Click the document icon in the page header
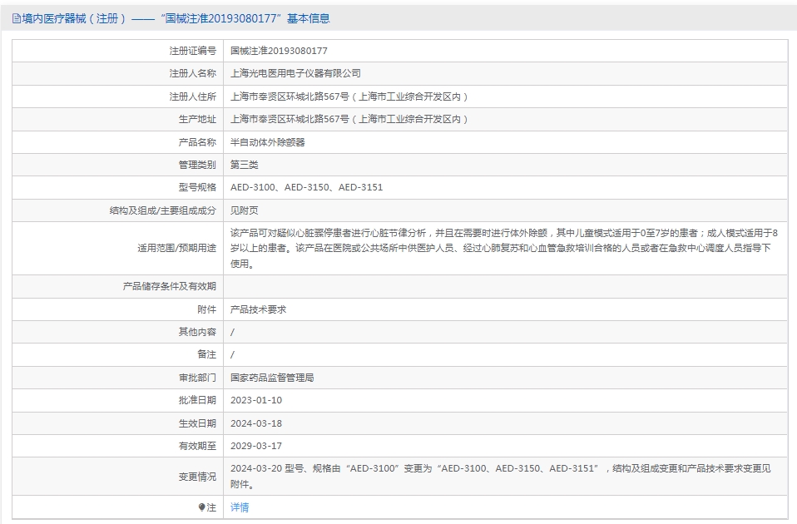 16,18
